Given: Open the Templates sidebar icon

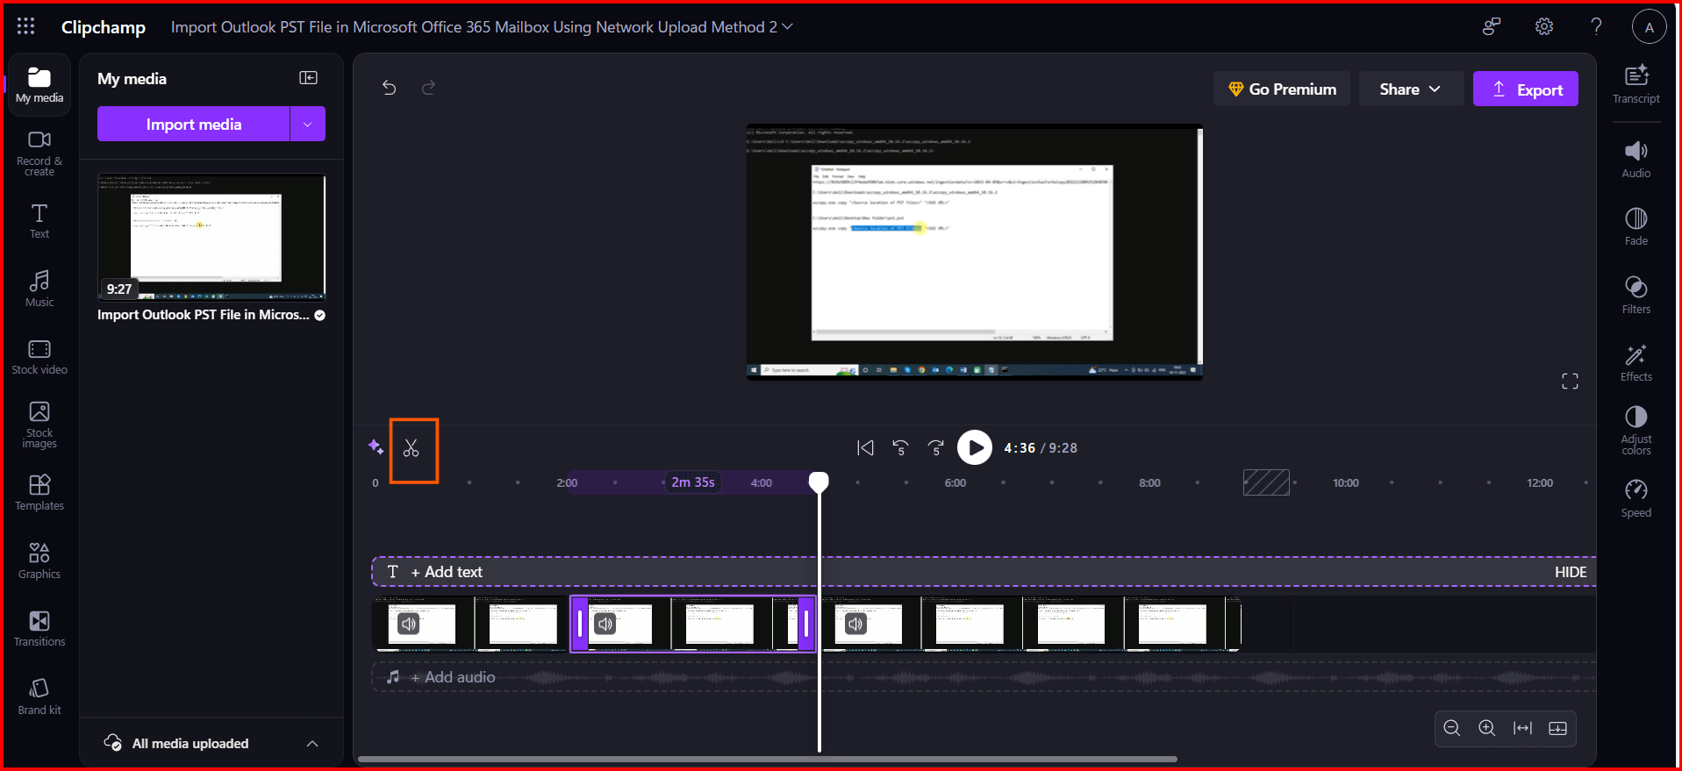Looking at the screenshot, I should coord(39,493).
